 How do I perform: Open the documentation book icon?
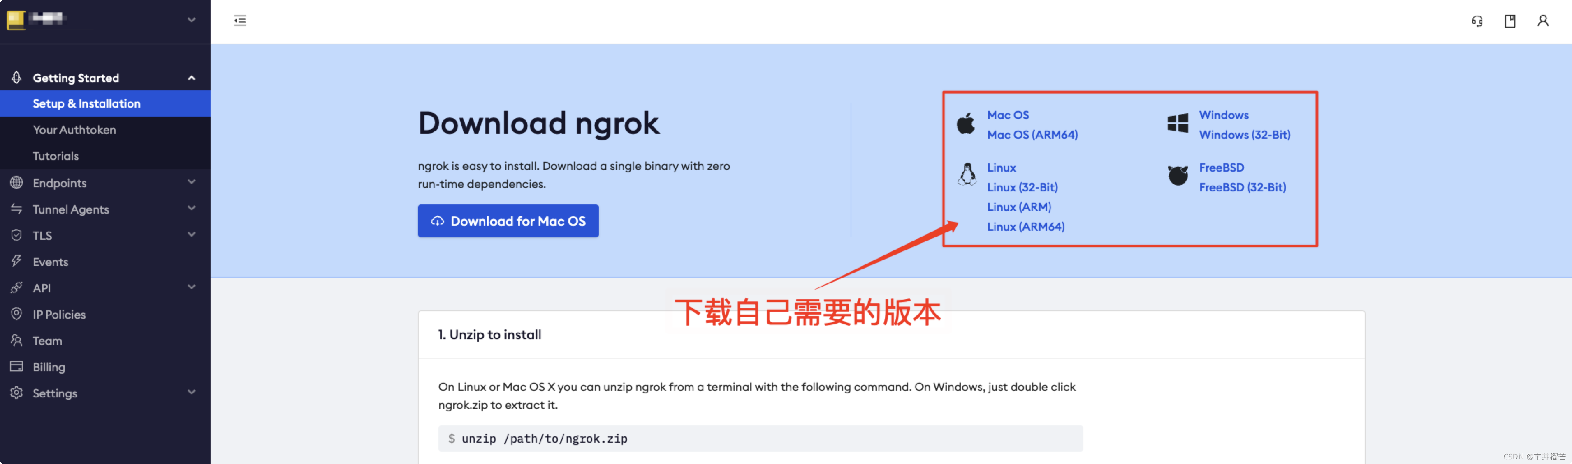point(1510,21)
